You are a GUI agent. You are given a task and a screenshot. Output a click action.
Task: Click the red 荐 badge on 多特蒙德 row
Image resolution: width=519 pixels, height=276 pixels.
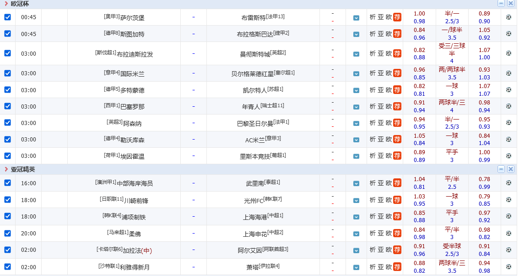pos(397,89)
